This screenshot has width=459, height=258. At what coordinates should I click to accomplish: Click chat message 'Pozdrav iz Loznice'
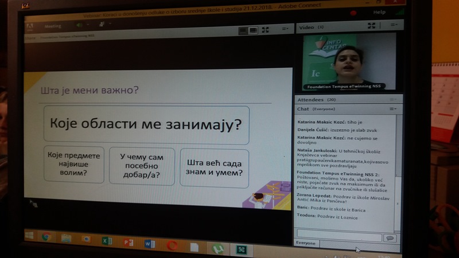click(337, 217)
